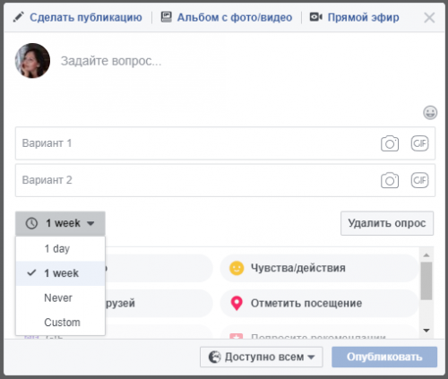Screen dimensions: 448x379
Task: Add a photo to Вариант 2
Action: tap(390, 180)
